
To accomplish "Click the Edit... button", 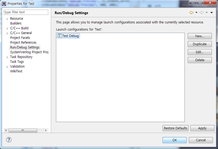I will pyautogui.click(x=200, y=52).
